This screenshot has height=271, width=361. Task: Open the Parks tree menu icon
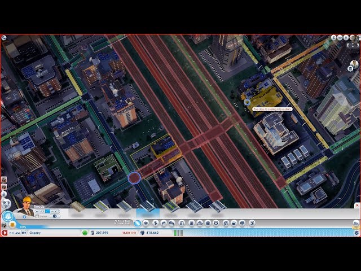pos(242,223)
